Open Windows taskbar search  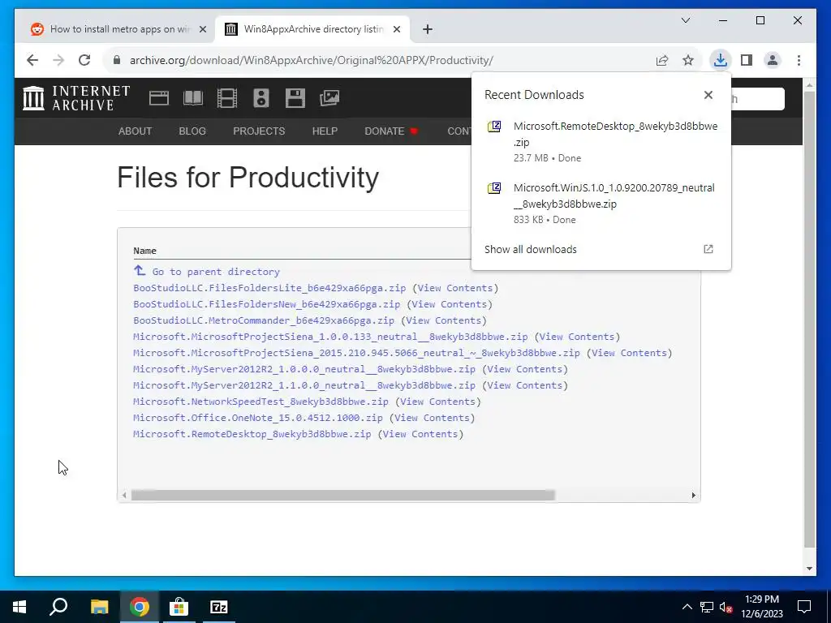click(x=58, y=607)
